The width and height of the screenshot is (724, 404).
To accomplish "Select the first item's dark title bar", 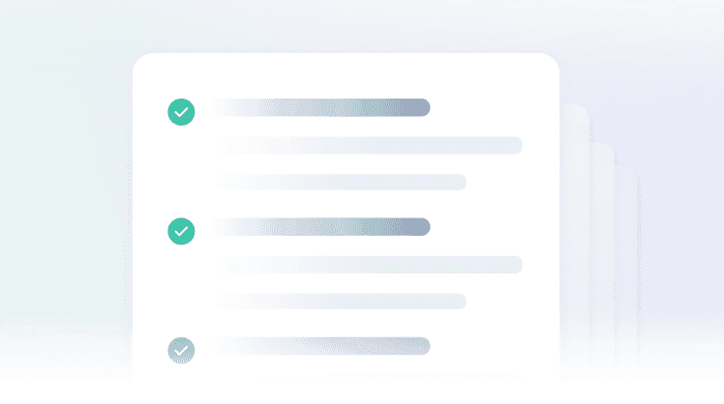I will [321, 107].
